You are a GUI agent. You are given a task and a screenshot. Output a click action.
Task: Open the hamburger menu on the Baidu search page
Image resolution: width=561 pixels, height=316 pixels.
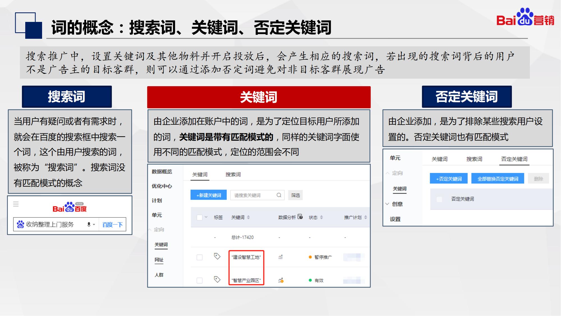[x=16, y=204]
